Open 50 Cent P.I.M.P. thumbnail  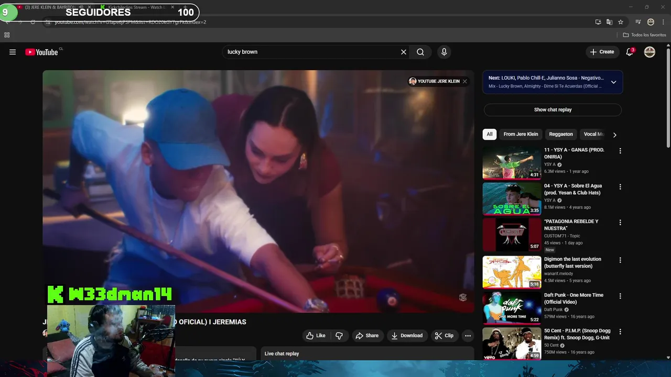[512, 343]
